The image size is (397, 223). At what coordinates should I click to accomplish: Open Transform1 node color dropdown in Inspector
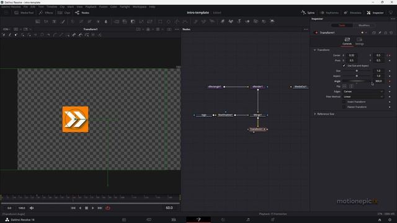364,33
